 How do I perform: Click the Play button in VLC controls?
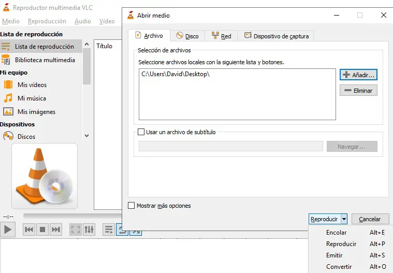(8, 229)
